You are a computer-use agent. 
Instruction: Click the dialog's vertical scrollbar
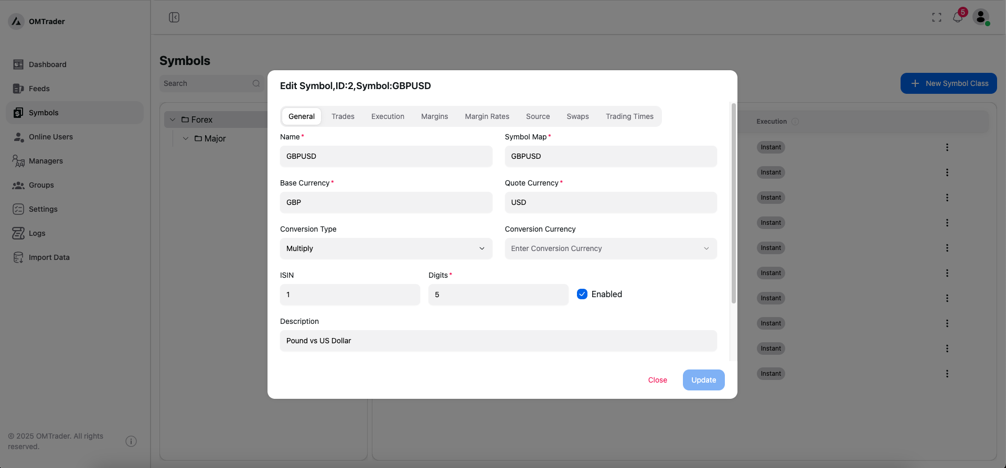pos(733,203)
